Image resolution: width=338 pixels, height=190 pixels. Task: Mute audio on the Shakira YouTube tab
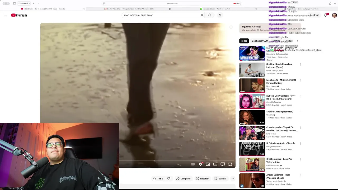(x=84, y=9)
